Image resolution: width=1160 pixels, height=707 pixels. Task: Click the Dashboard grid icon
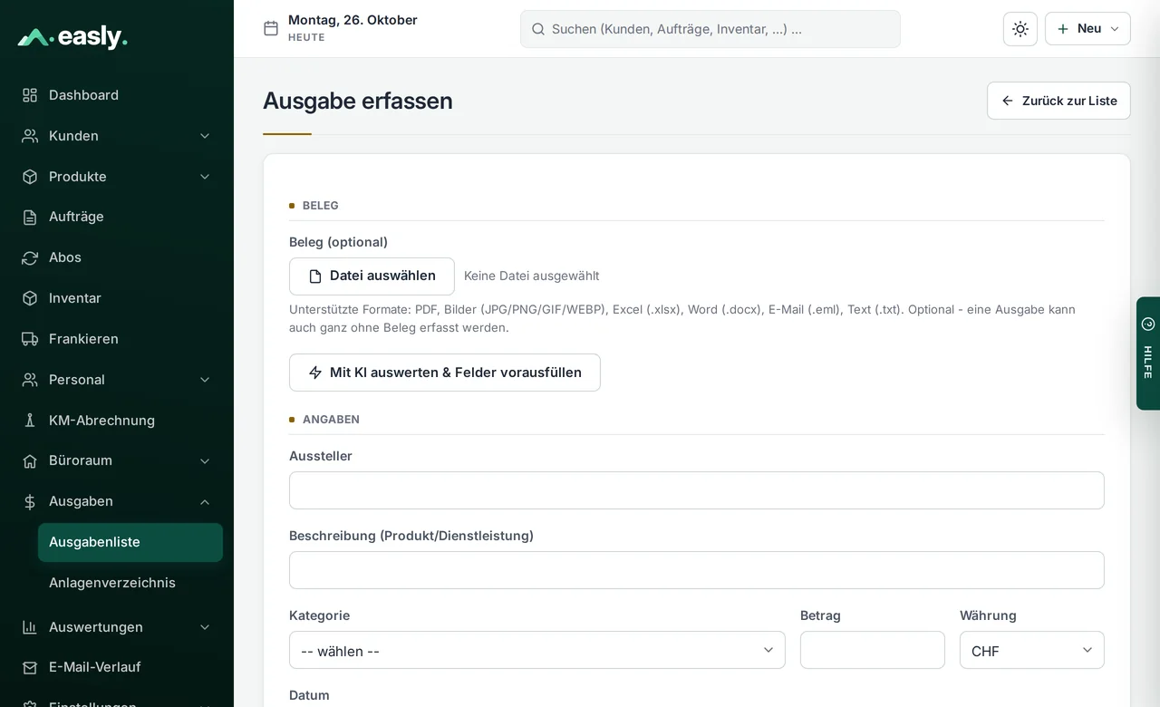click(30, 95)
